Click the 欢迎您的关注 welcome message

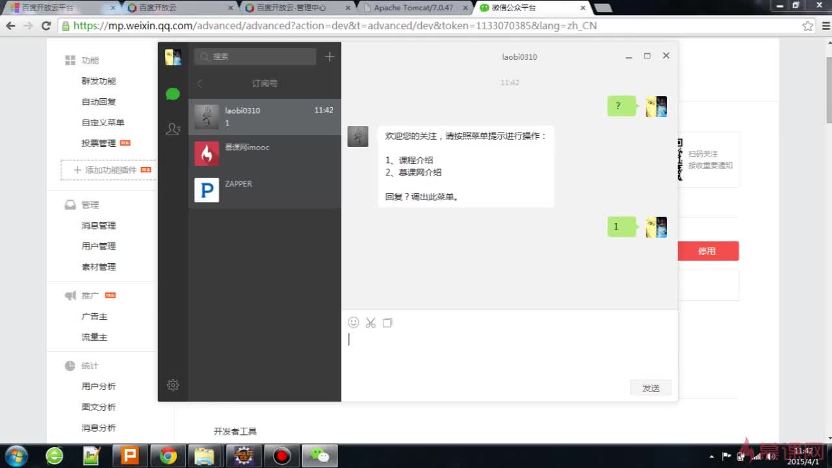pyautogui.click(x=466, y=166)
